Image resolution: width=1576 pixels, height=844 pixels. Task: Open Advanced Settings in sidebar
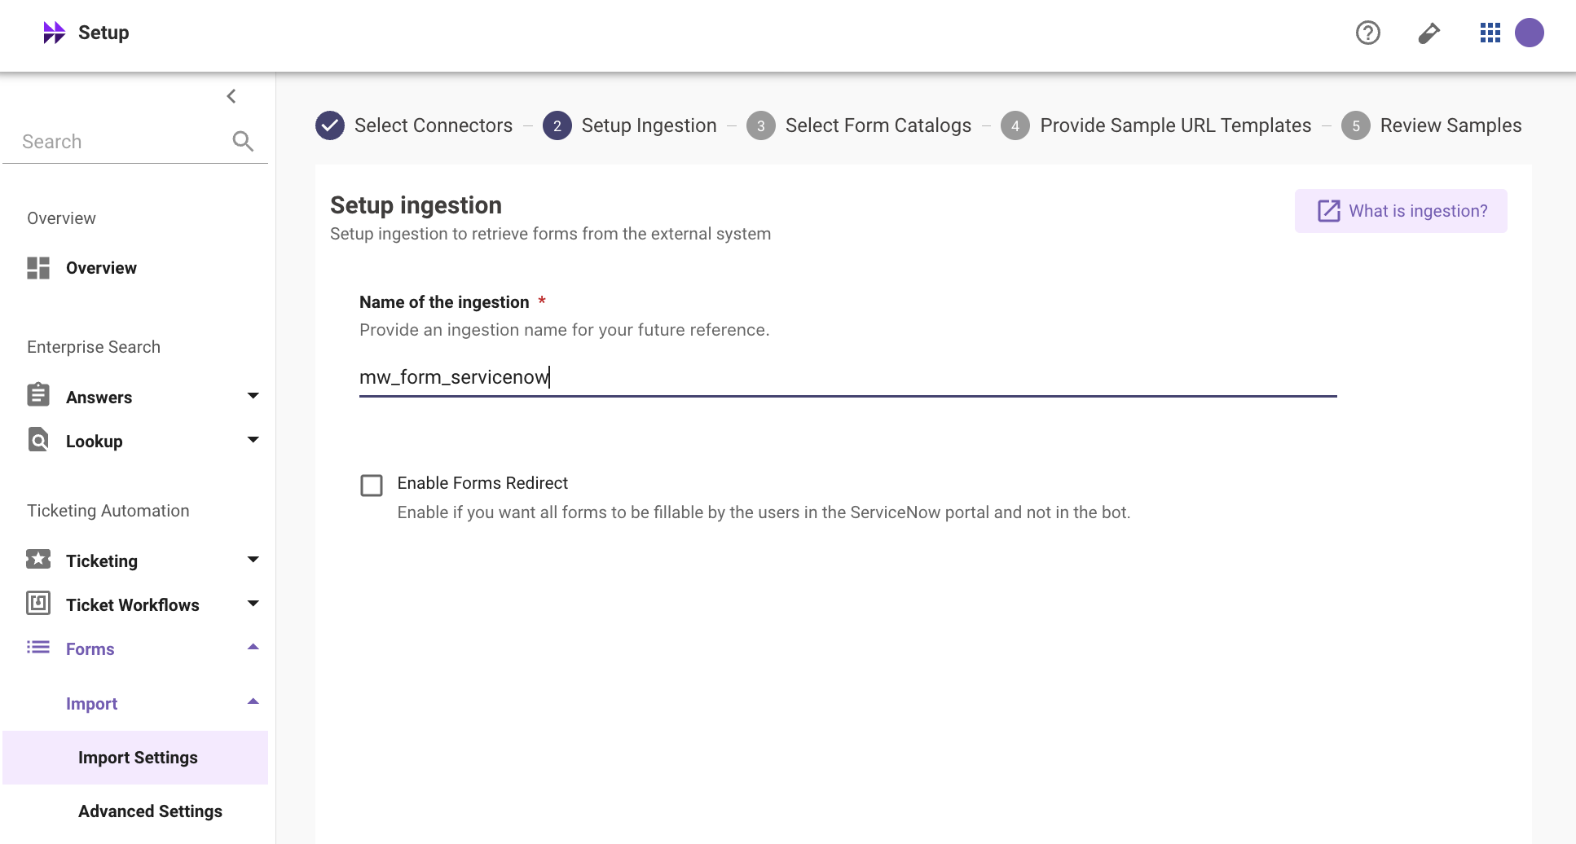pos(150,811)
